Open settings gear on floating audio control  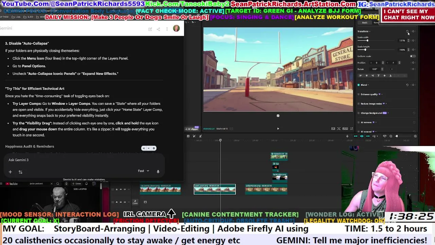(x=154, y=148)
